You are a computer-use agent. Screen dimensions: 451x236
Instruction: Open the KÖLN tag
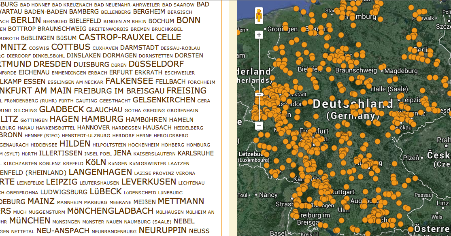click(x=96, y=162)
